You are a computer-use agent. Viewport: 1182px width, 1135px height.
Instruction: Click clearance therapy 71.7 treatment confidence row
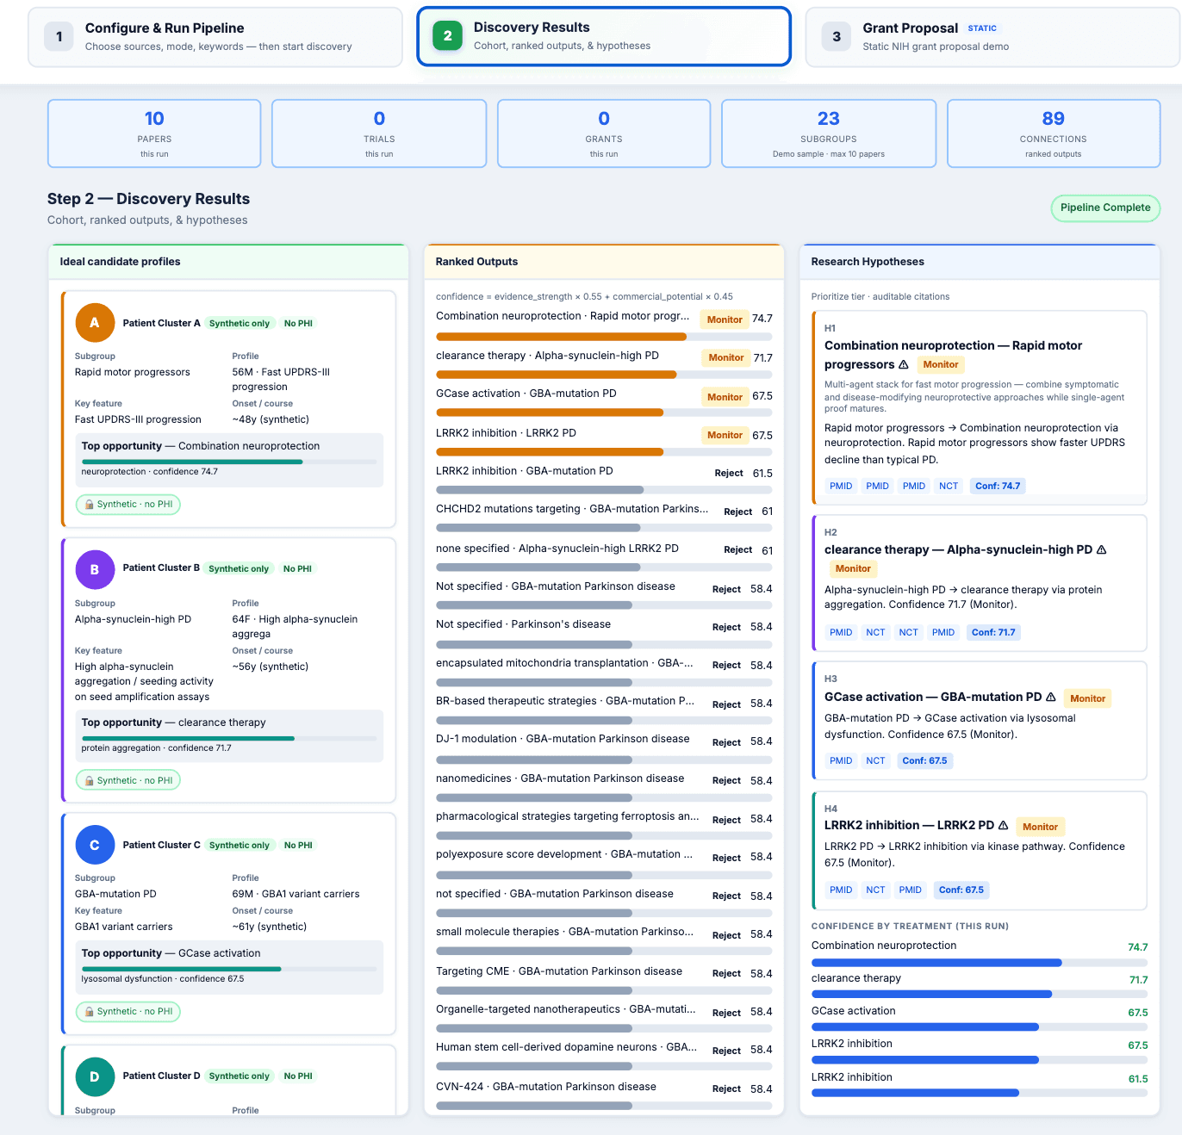980,986
